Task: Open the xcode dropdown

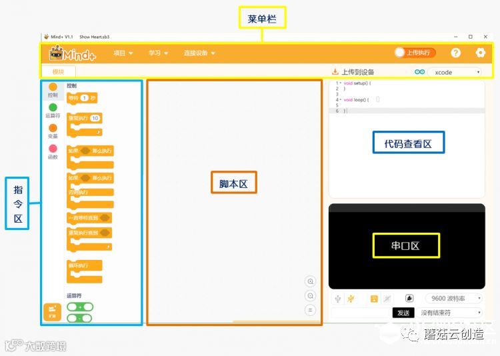Action: 455,73
